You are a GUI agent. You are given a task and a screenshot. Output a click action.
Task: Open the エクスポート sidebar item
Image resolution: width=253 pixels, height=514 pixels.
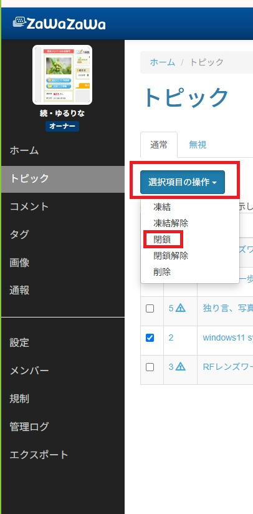click(x=39, y=455)
